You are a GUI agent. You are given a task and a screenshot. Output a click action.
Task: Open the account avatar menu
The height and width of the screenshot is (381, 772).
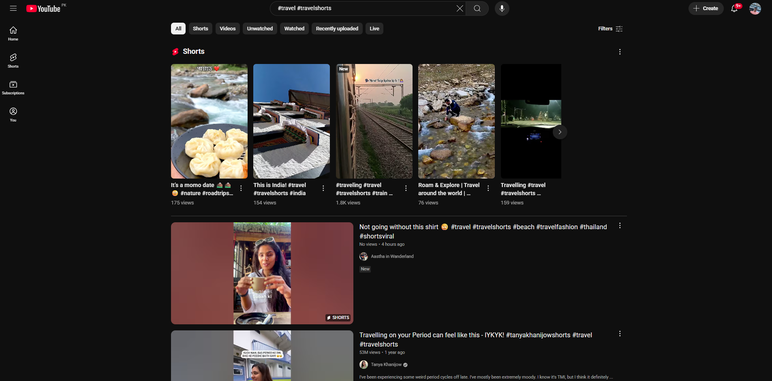[755, 9]
